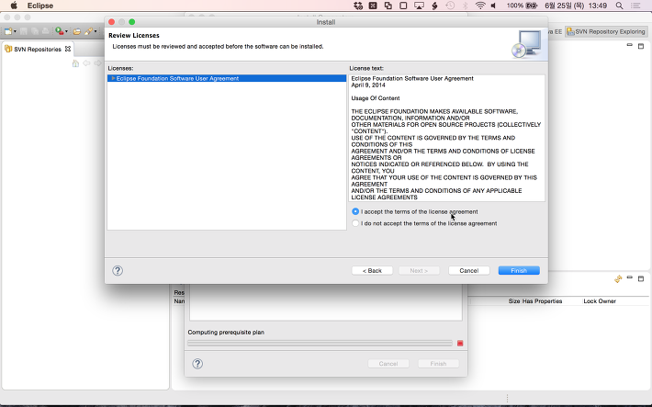Image resolution: width=652 pixels, height=407 pixels.
Task: Click the volume menu bar icon
Action: [493, 6]
